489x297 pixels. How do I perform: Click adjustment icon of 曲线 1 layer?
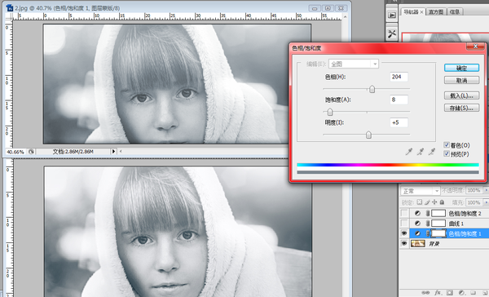pos(417,224)
